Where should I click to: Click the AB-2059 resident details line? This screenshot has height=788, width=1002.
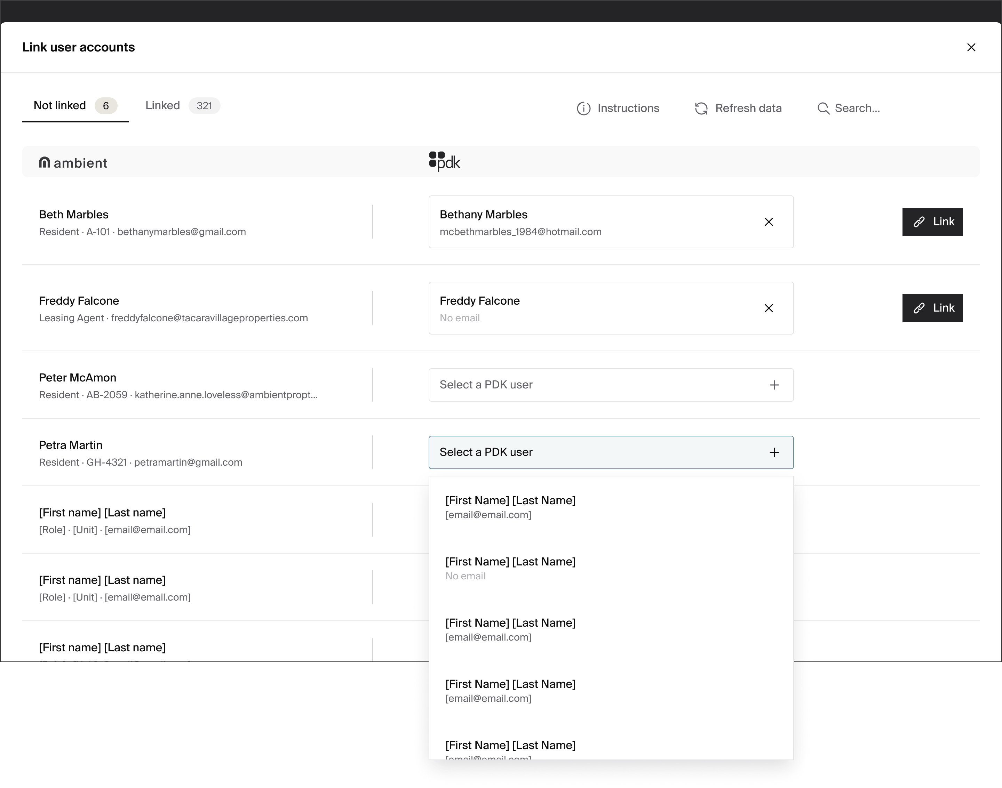pyautogui.click(x=178, y=395)
